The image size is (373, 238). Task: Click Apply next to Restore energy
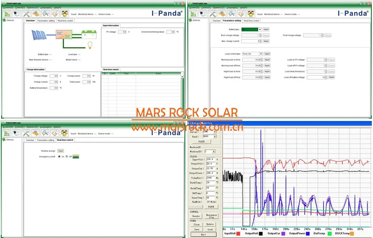60,151
